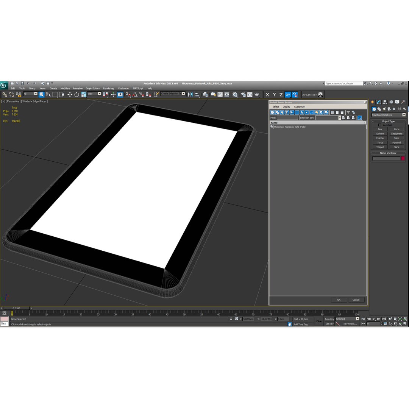Click OK in Select From Scene
The width and height of the screenshot is (409, 409).
[339, 300]
